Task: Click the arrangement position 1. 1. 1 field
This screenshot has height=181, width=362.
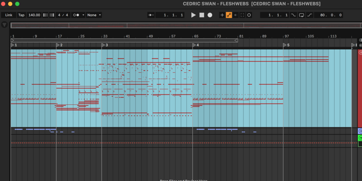Action: pyautogui.click(x=170, y=15)
